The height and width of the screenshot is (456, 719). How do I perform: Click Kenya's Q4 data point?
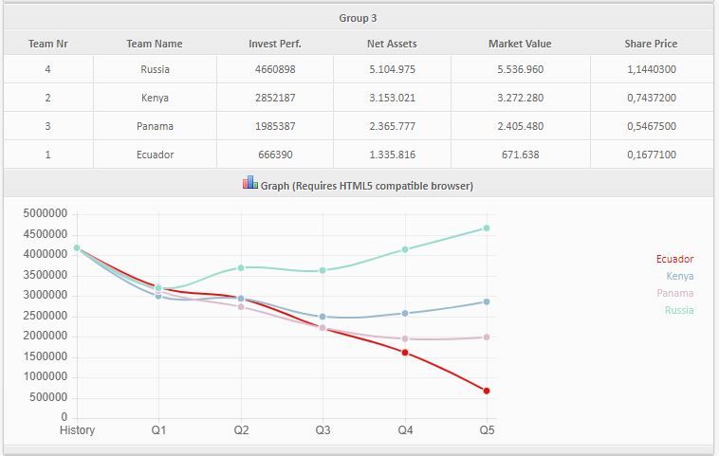405,314
